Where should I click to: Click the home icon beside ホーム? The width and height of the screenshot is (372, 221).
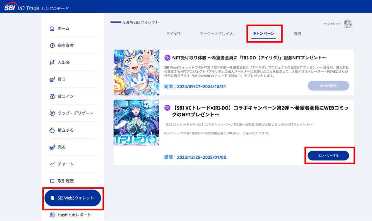(x=52, y=28)
